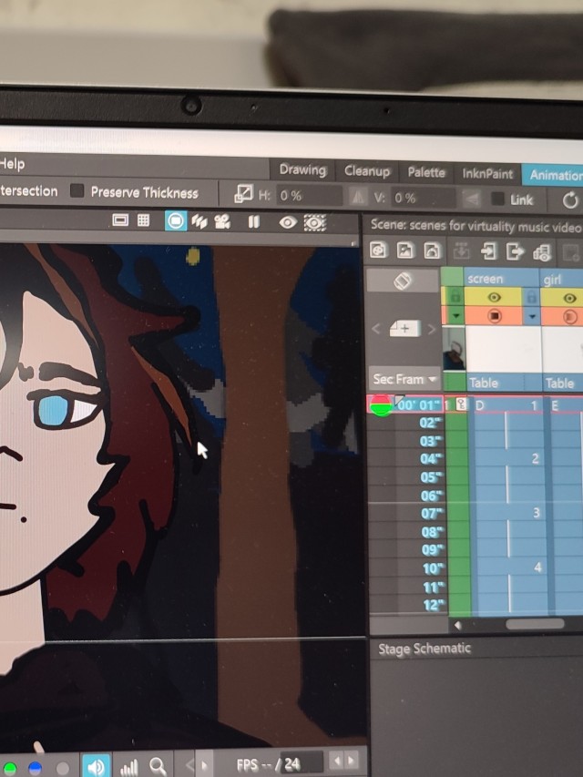Click the new vector level icon
The height and width of the screenshot is (777, 583).
tap(432, 250)
